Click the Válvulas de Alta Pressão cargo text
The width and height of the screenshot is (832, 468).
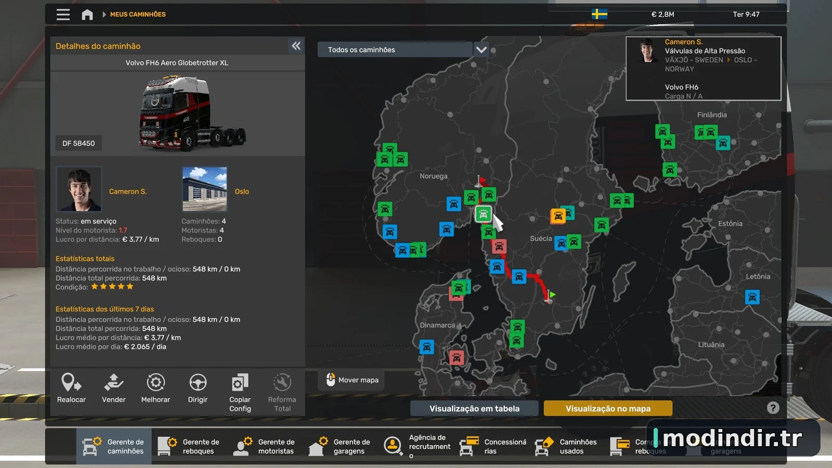point(705,51)
